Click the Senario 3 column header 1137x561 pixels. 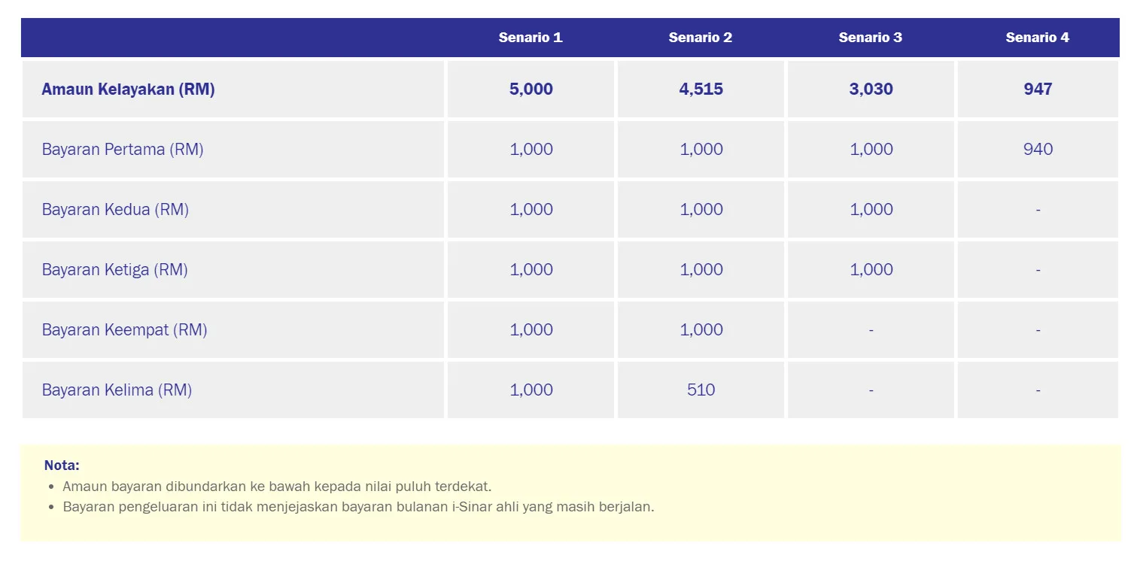(871, 38)
